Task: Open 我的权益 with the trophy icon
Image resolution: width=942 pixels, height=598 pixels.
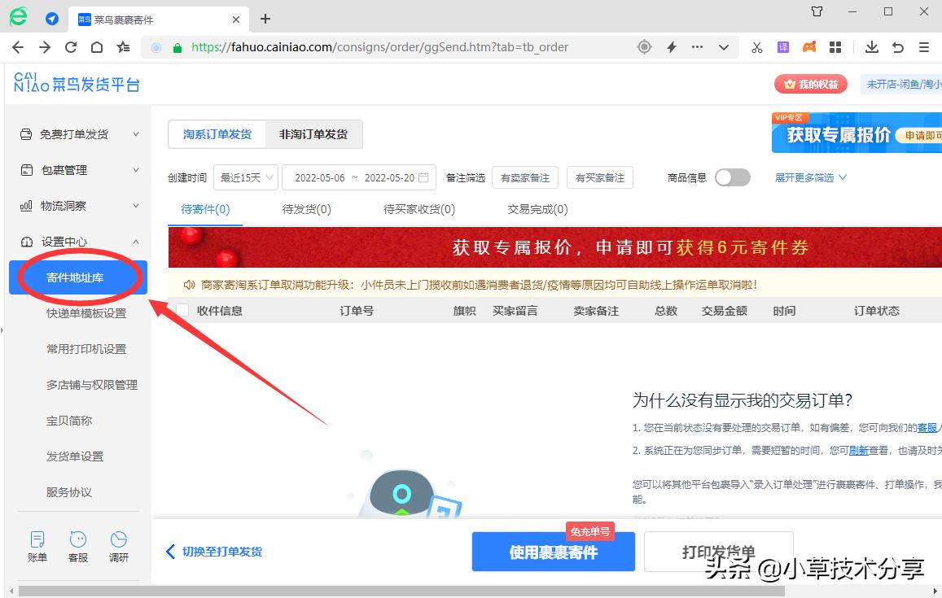Action: point(811,84)
